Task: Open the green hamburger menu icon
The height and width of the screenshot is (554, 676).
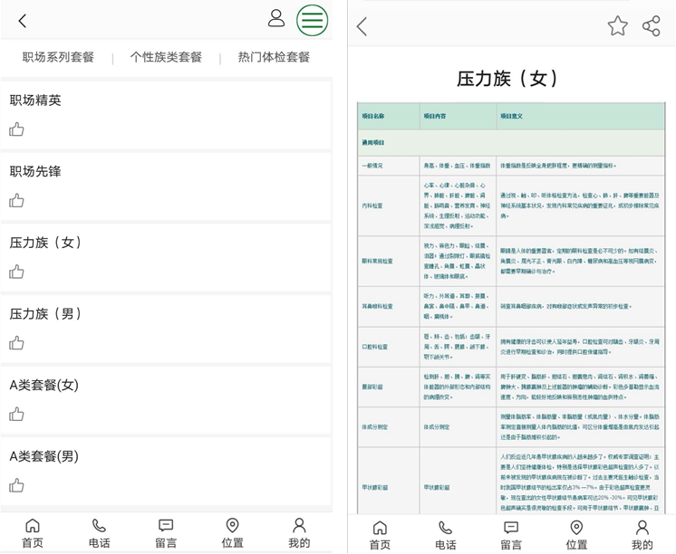Action: pos(312,20)
